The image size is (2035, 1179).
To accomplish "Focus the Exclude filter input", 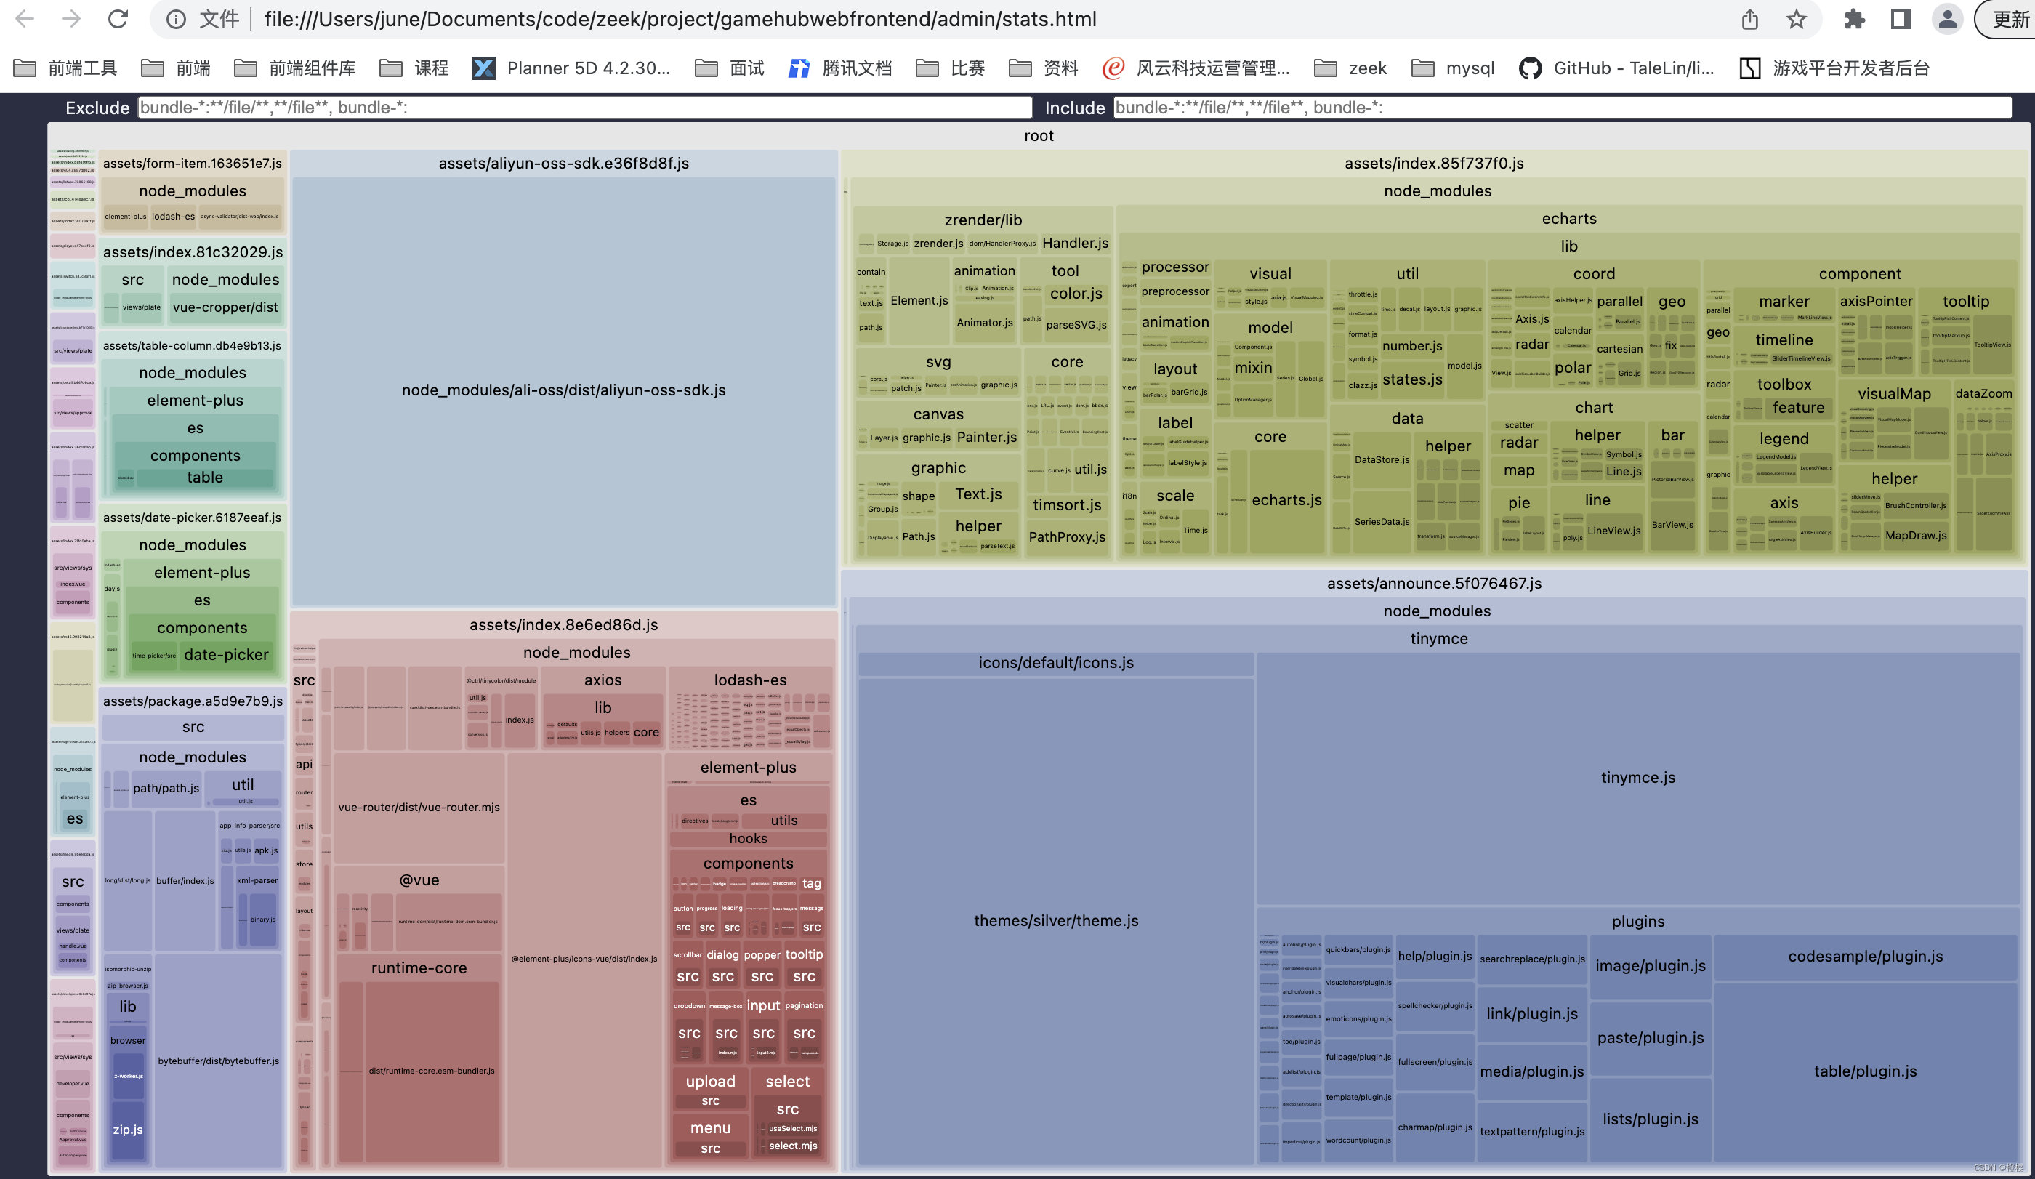I will 584,108.
